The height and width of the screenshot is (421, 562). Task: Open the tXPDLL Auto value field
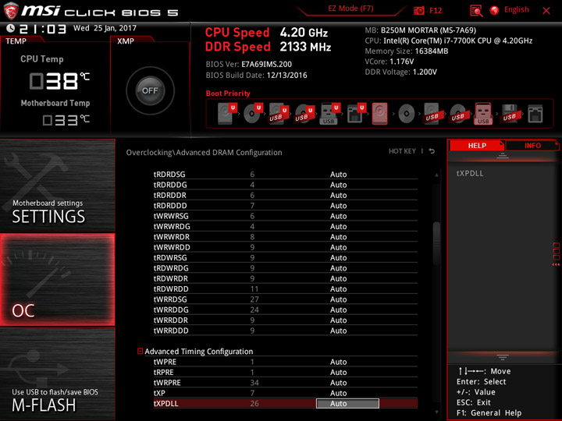pyautogui.click(x=347, y=404)
